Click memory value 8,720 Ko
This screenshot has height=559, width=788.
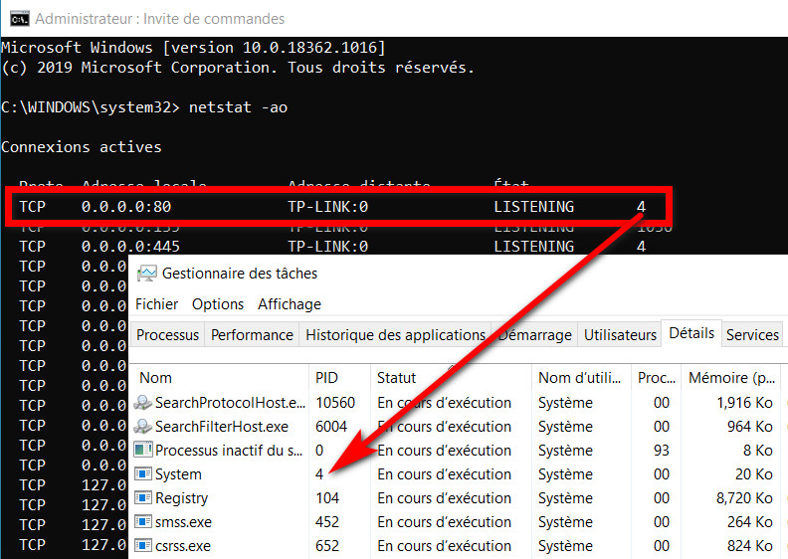(x=745, y=498)
